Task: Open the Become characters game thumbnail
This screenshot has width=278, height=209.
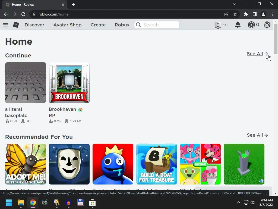Action: (200, 164)
